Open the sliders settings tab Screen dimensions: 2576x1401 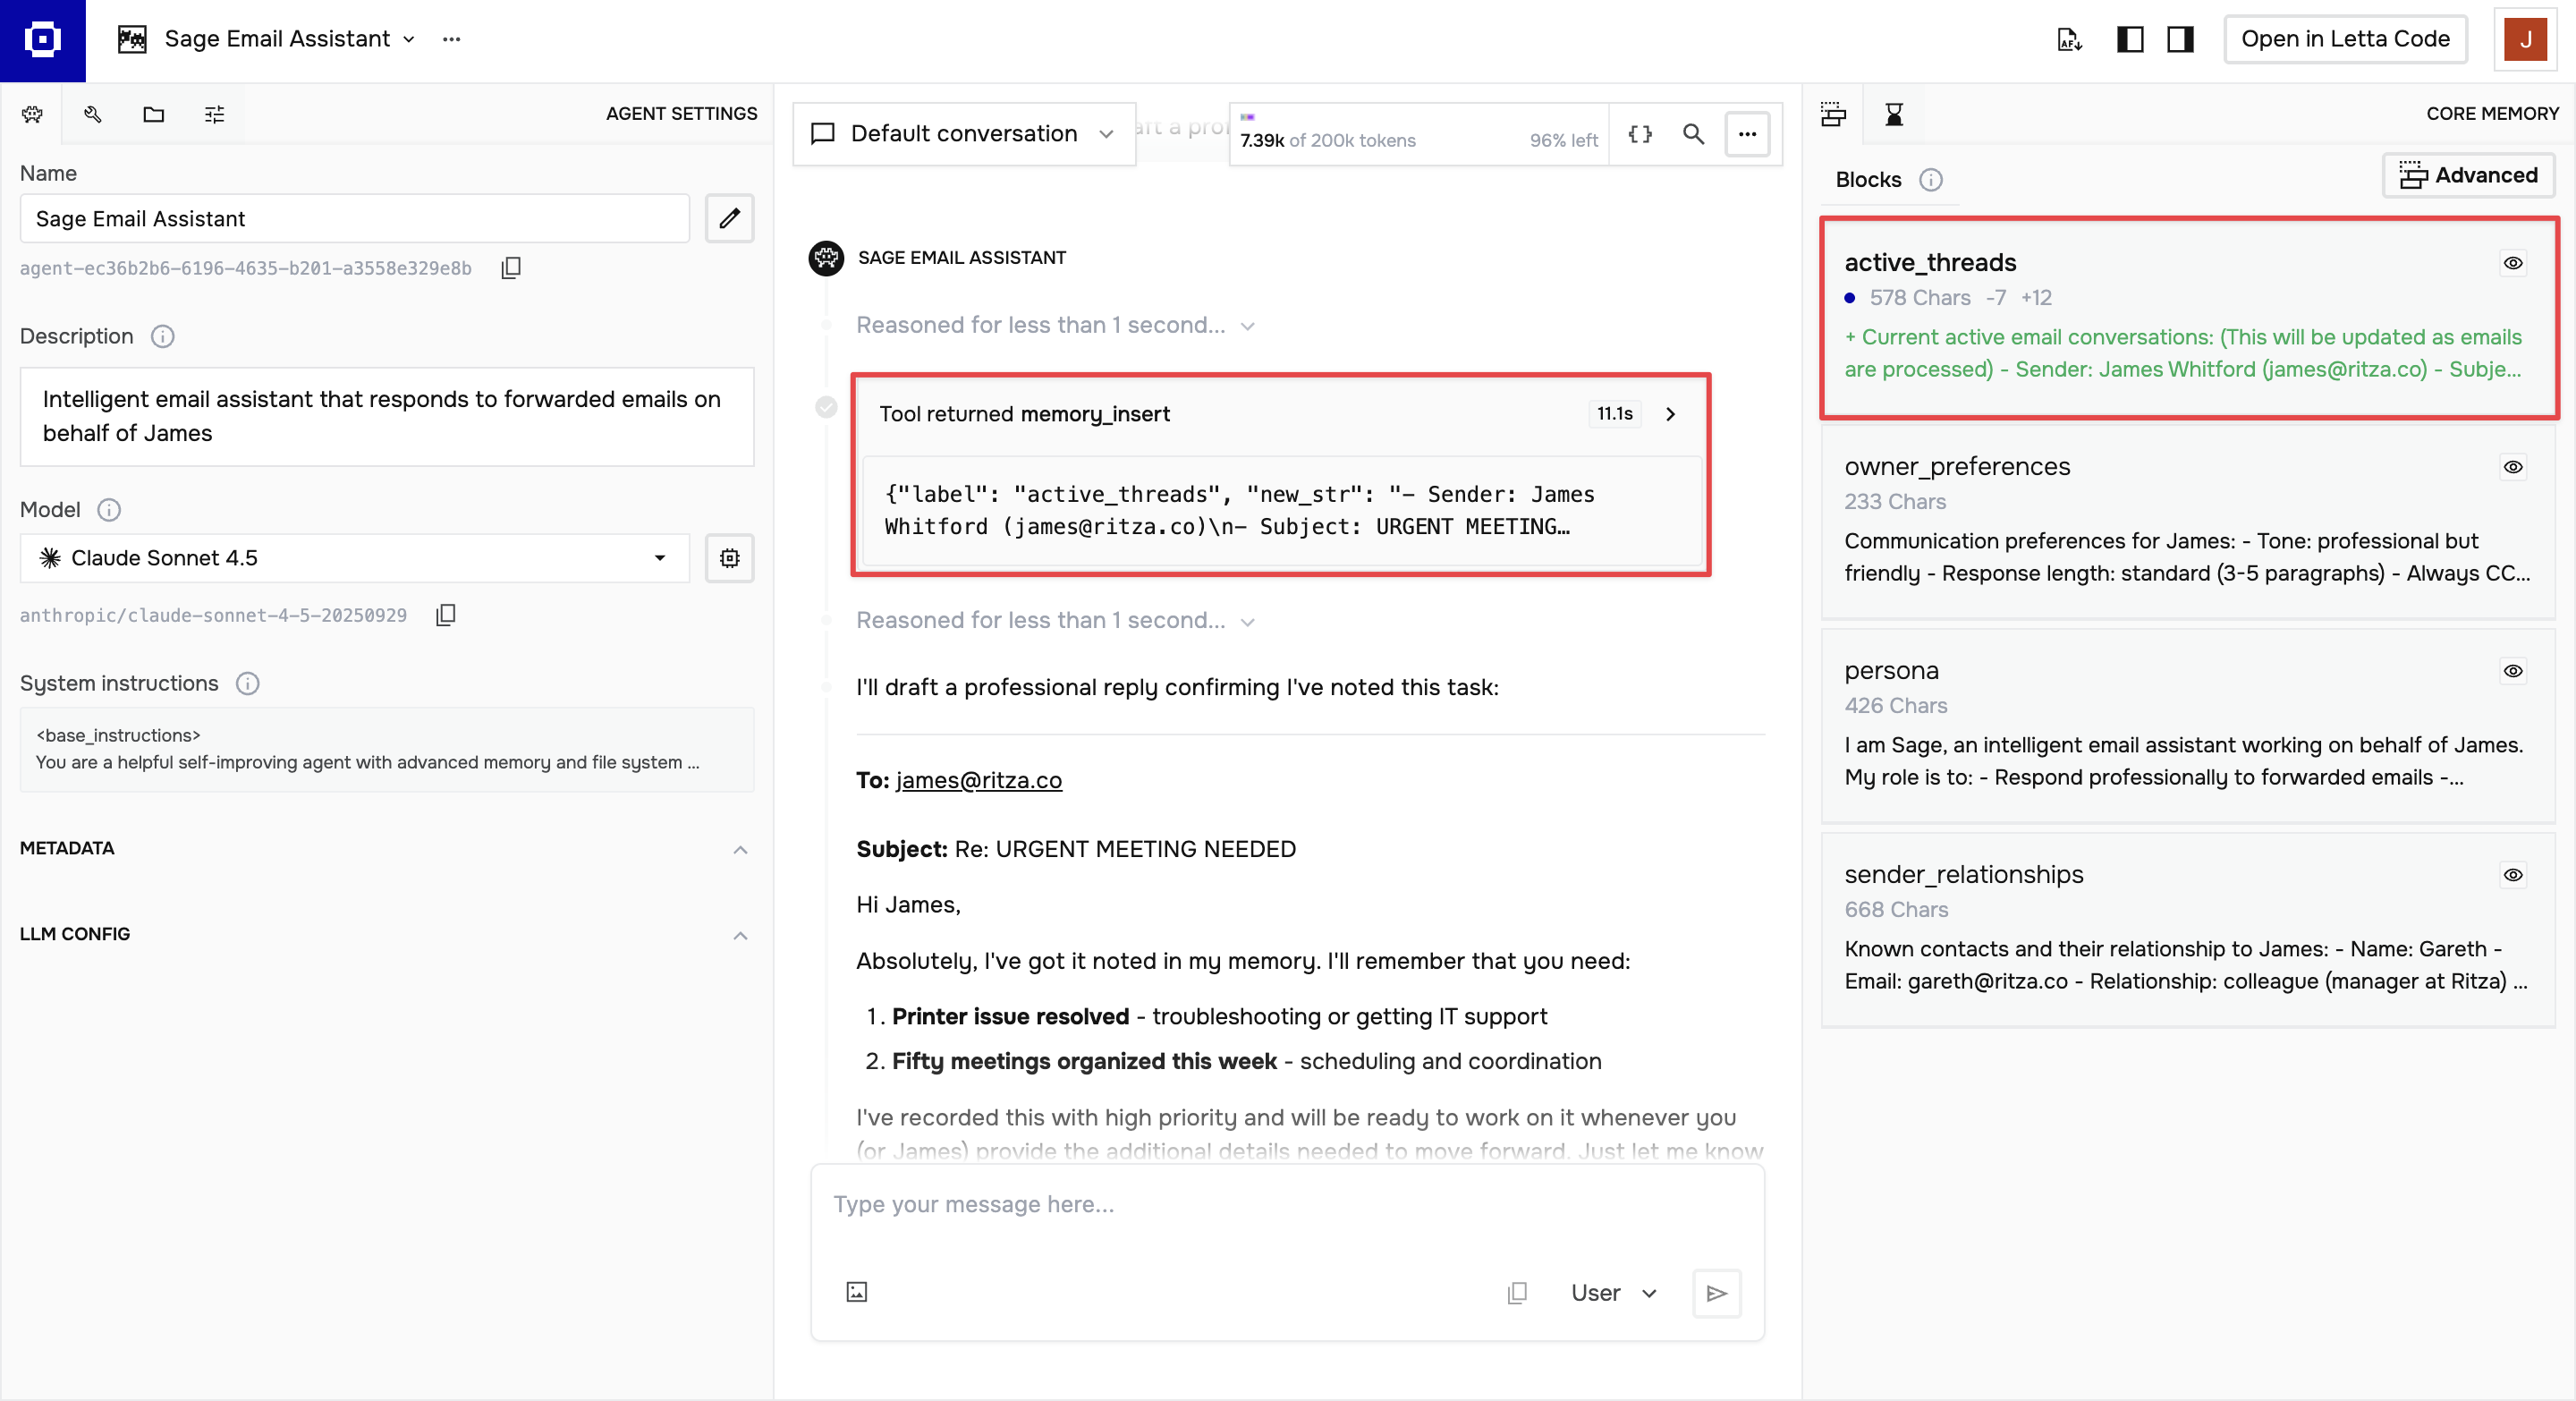point(214,114)
